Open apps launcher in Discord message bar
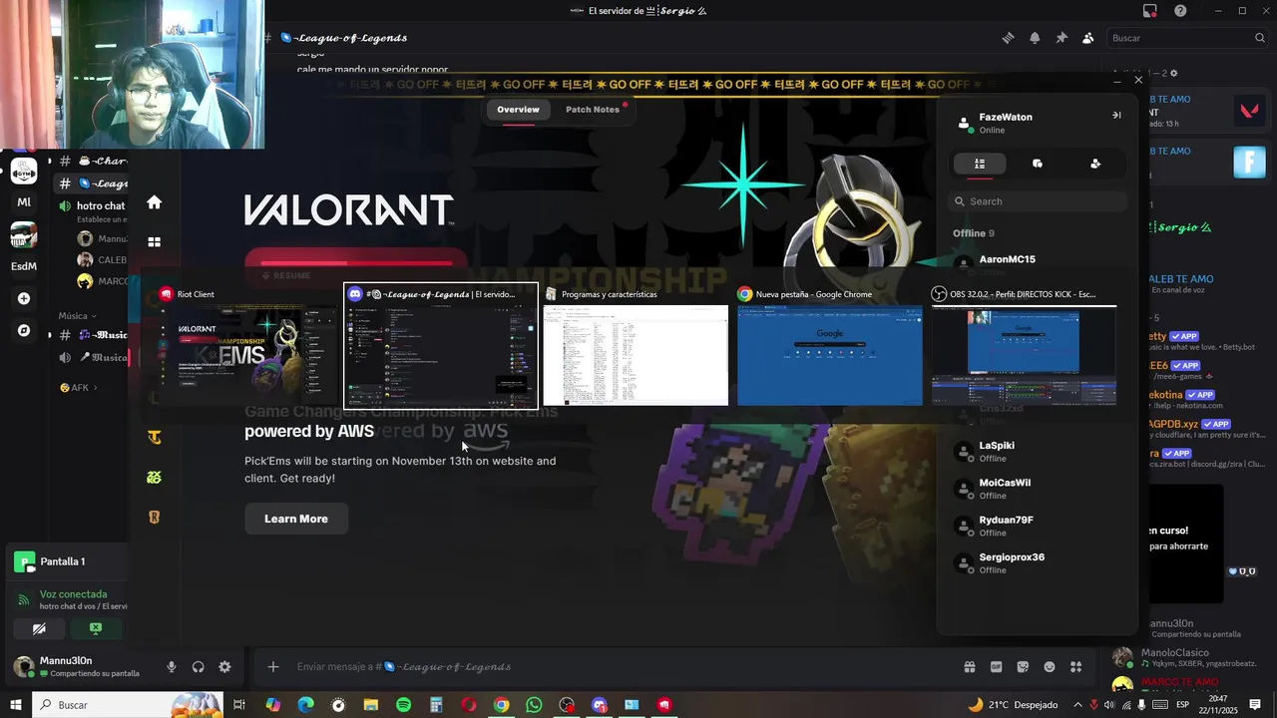The width and height of the screenshot is (1277, 718). [1075, 667]
